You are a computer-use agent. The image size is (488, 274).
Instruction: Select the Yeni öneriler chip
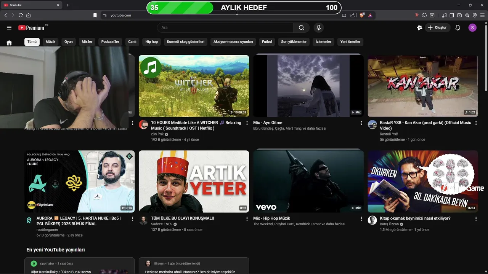coord(350,41)
